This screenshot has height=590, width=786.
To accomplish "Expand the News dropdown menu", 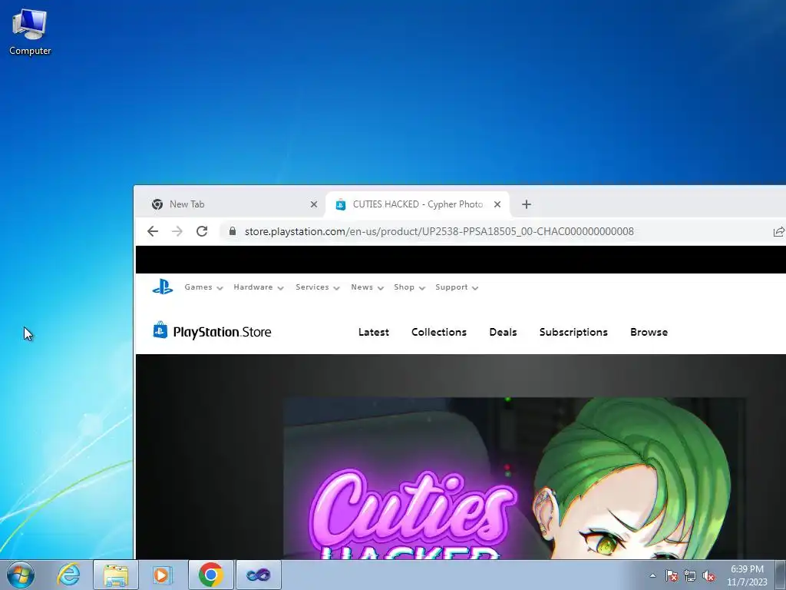I will tap(368, 287).
